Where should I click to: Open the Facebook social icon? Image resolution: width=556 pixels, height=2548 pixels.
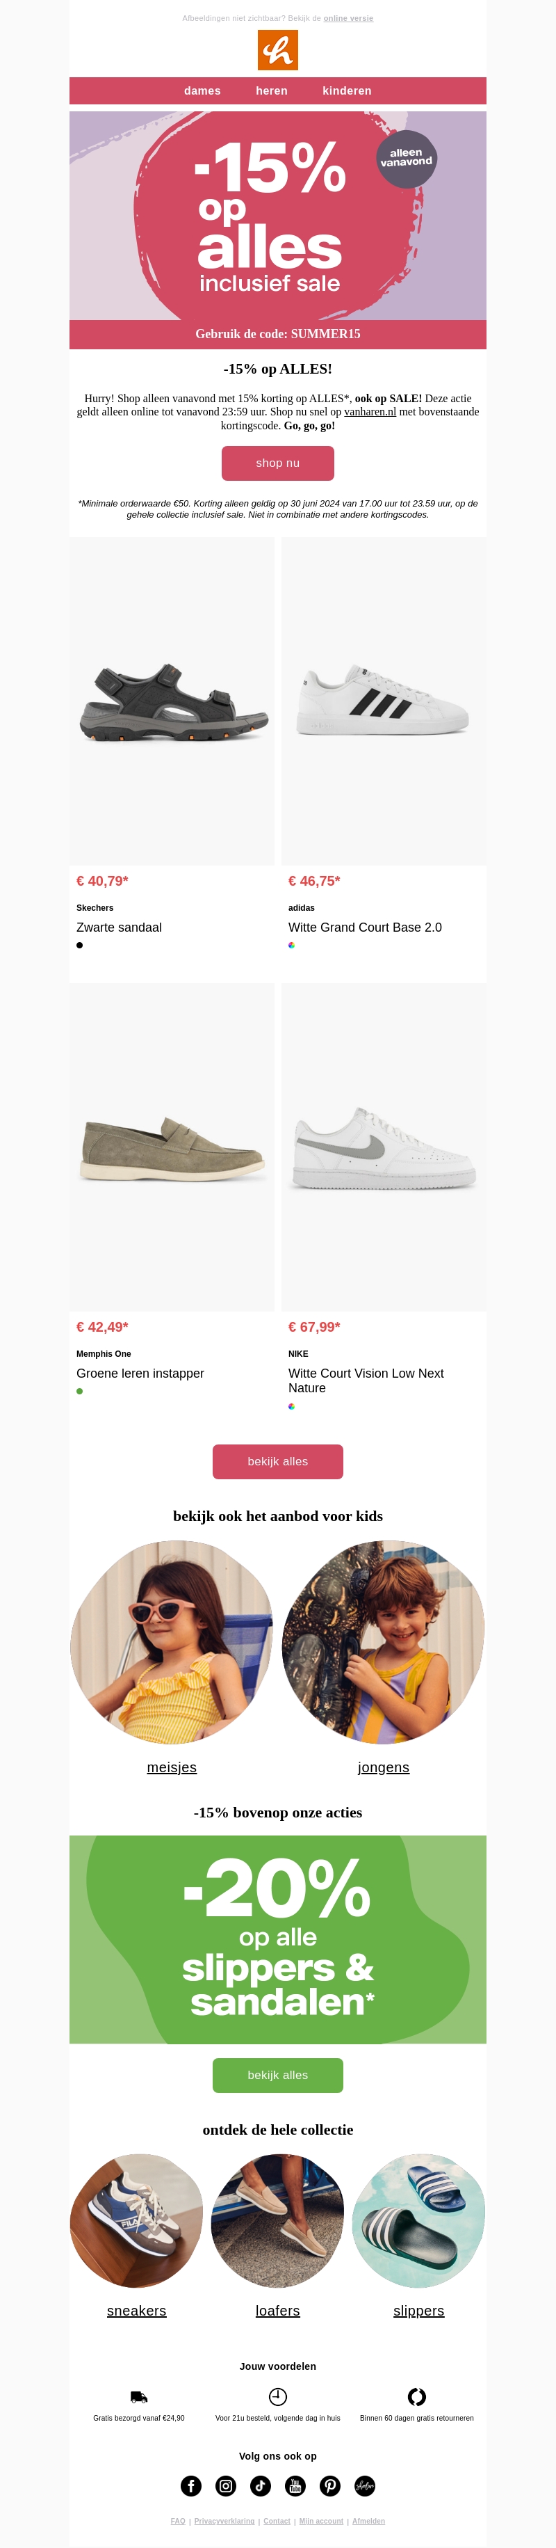(190, 2485)
